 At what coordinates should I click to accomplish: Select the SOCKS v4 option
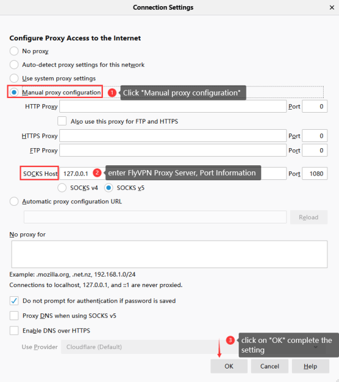(x=62, y=188)
